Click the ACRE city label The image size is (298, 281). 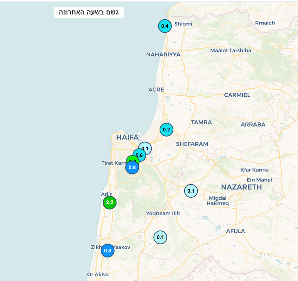(156, 89)
